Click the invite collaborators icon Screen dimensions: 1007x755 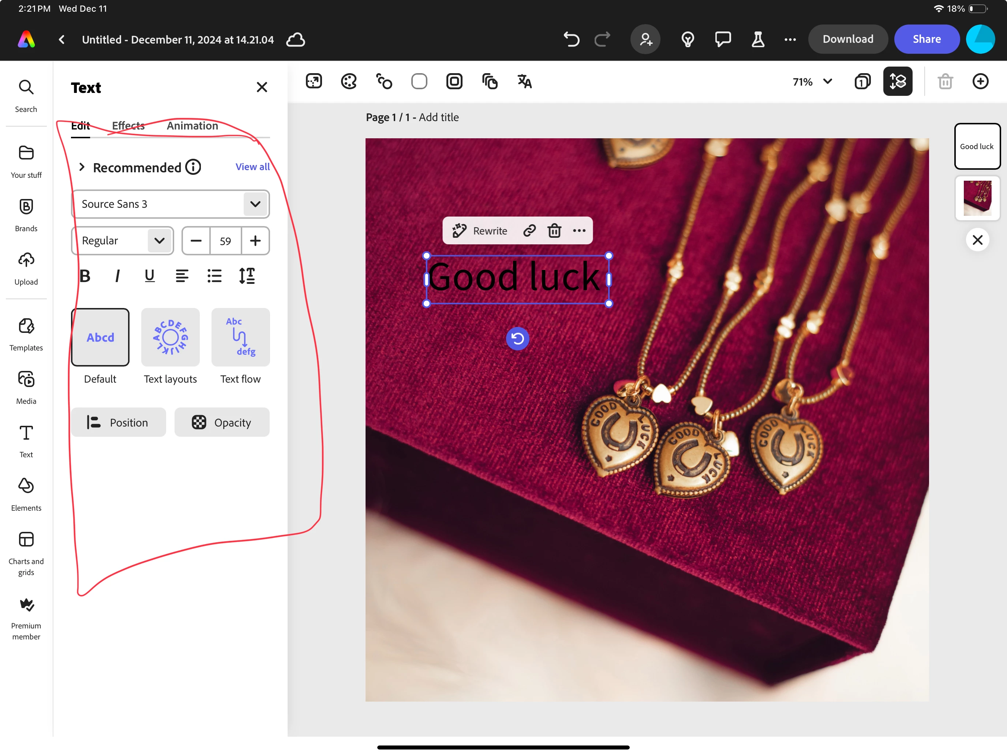point(645,39)
